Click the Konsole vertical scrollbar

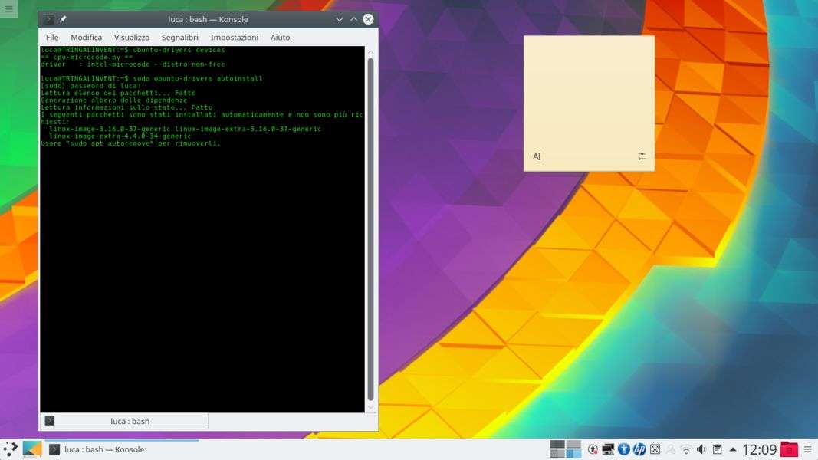point(371,230)
